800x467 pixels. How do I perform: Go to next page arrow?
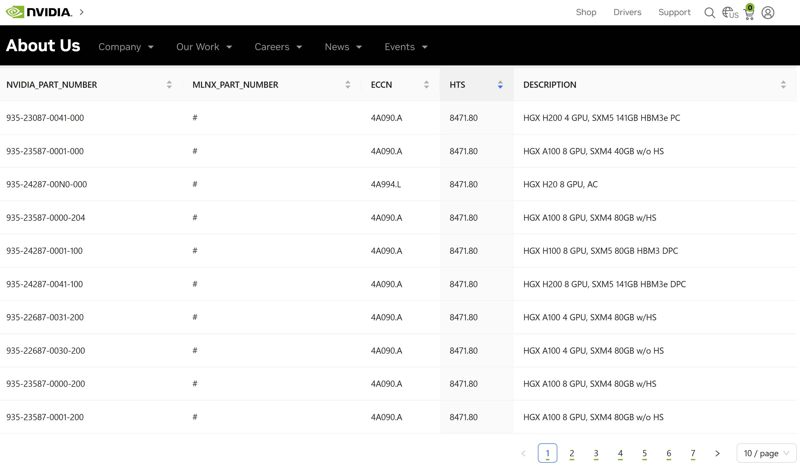[717, 453]
